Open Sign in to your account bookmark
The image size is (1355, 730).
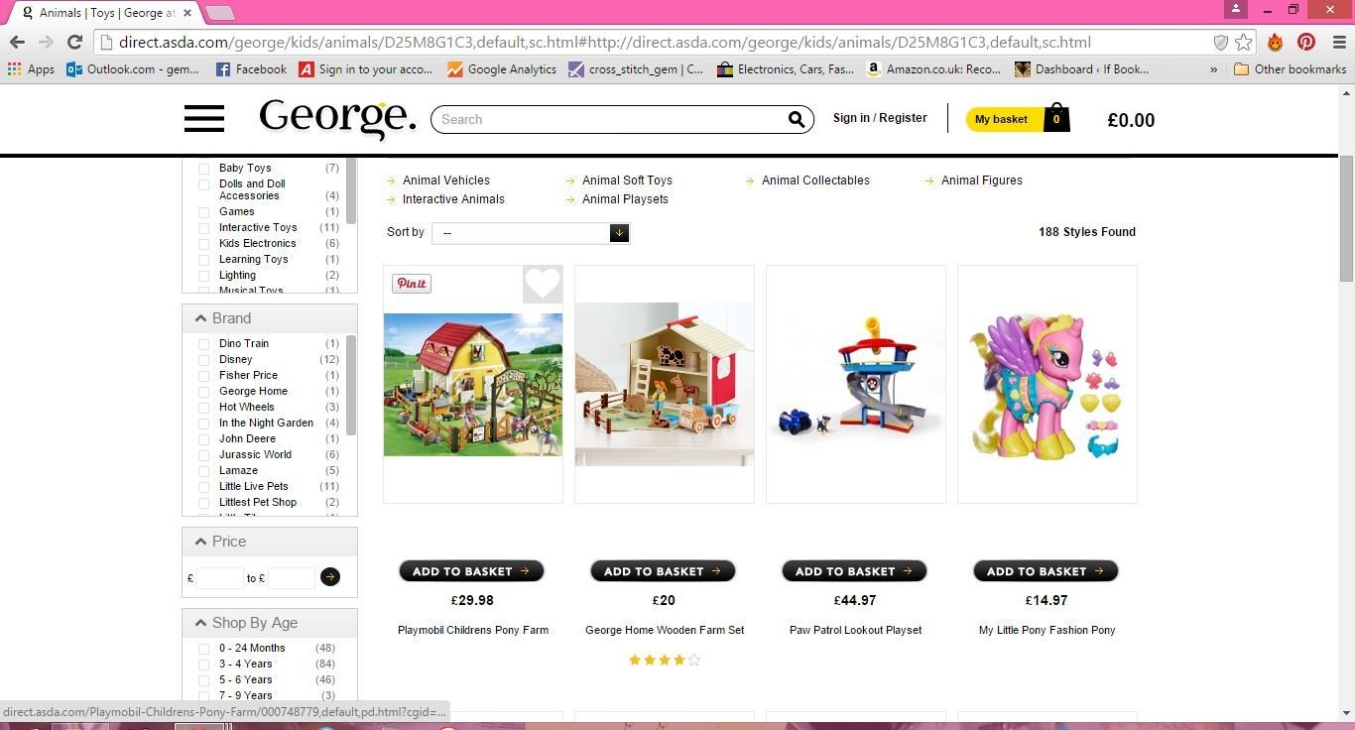pos(365,69)
